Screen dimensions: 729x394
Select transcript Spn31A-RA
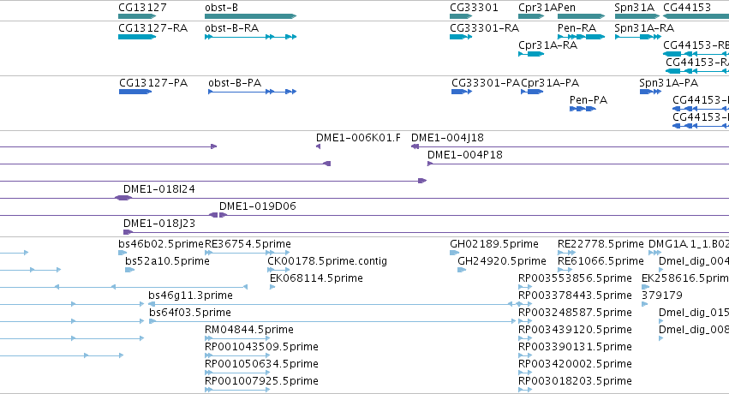pos(644,28)
